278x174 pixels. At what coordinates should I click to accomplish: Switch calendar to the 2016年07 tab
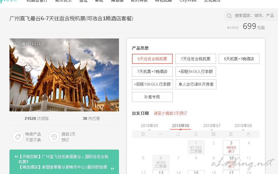click(x=212, y=126)
